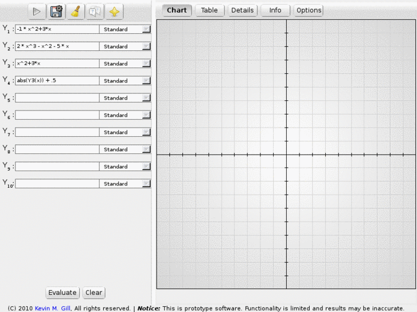The image size is (417, 312).
Task: Click the Clear button
Action: 94,293
